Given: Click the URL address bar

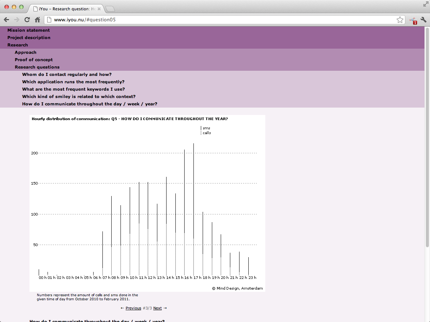Looking at the screenshot, I should tap(221, 20).
